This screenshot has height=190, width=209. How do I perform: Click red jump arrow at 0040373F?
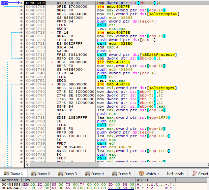52,62
